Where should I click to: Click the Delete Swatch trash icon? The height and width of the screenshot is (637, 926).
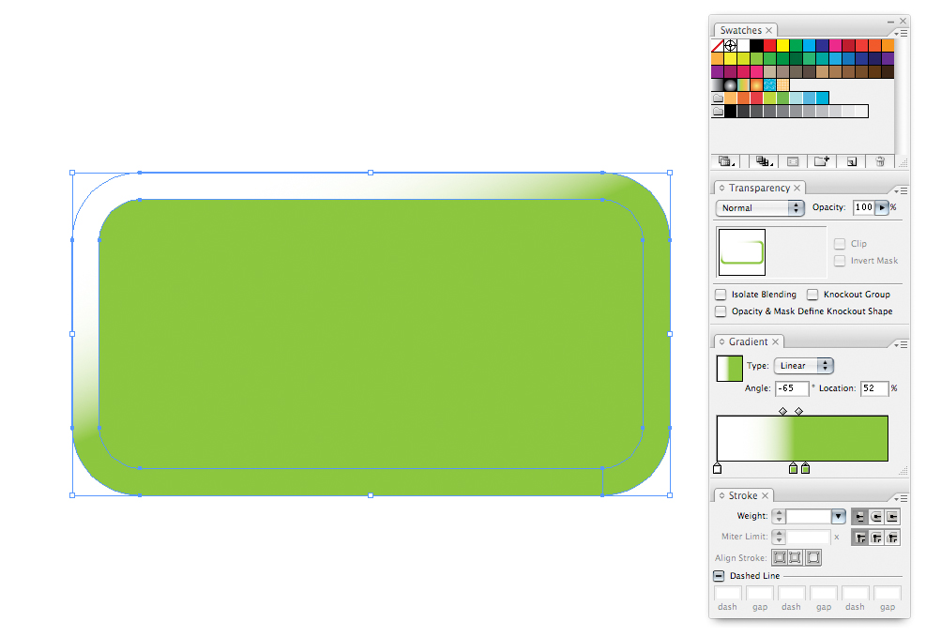click(880, 161)
